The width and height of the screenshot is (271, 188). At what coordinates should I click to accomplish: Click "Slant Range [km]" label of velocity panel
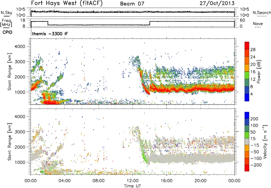[x=9, y=142]
